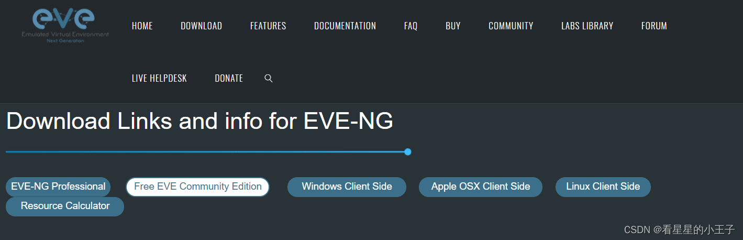The width and height of the screenshot is (743, 240).
Task: Click the EVE-NG logo
Action: [x=65, y=25]
